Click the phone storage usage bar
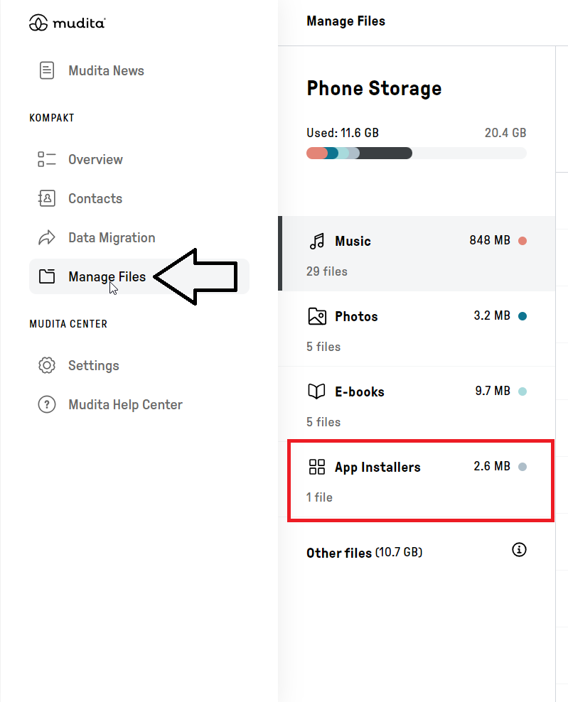 point(416,153)
